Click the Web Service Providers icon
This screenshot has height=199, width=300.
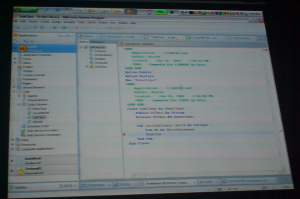[23, 130]
